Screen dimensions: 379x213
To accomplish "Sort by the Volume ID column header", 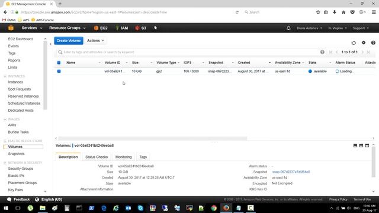I will coord(113,63).
